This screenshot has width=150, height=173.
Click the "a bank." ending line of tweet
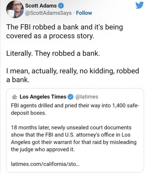(18, 79)
